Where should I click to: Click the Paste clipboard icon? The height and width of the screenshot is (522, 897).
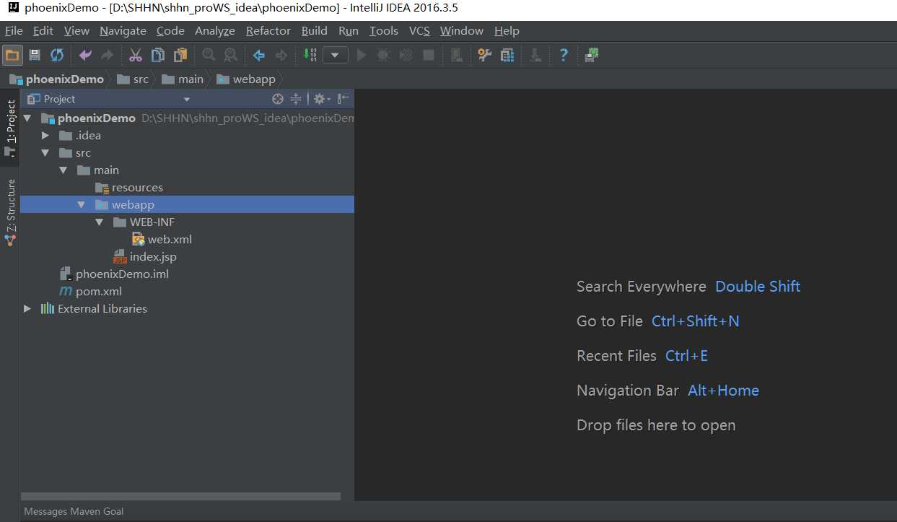[180, 55]
